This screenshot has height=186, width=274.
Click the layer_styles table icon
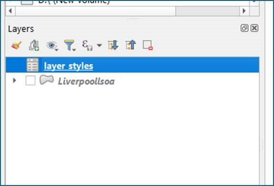32,65
